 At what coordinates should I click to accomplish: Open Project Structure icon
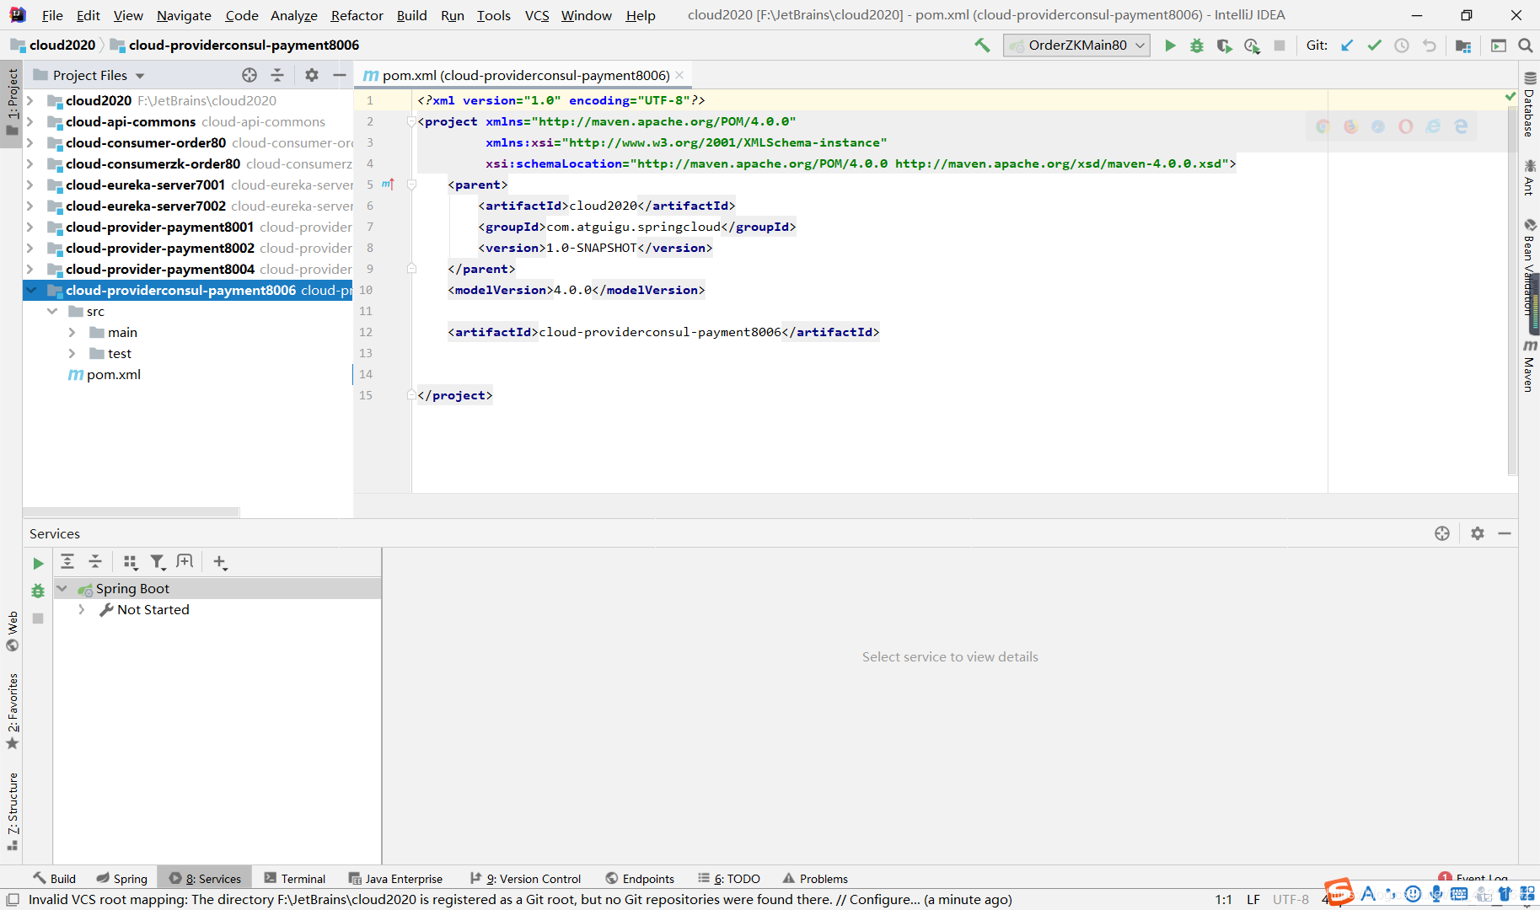click(1463, 45)
